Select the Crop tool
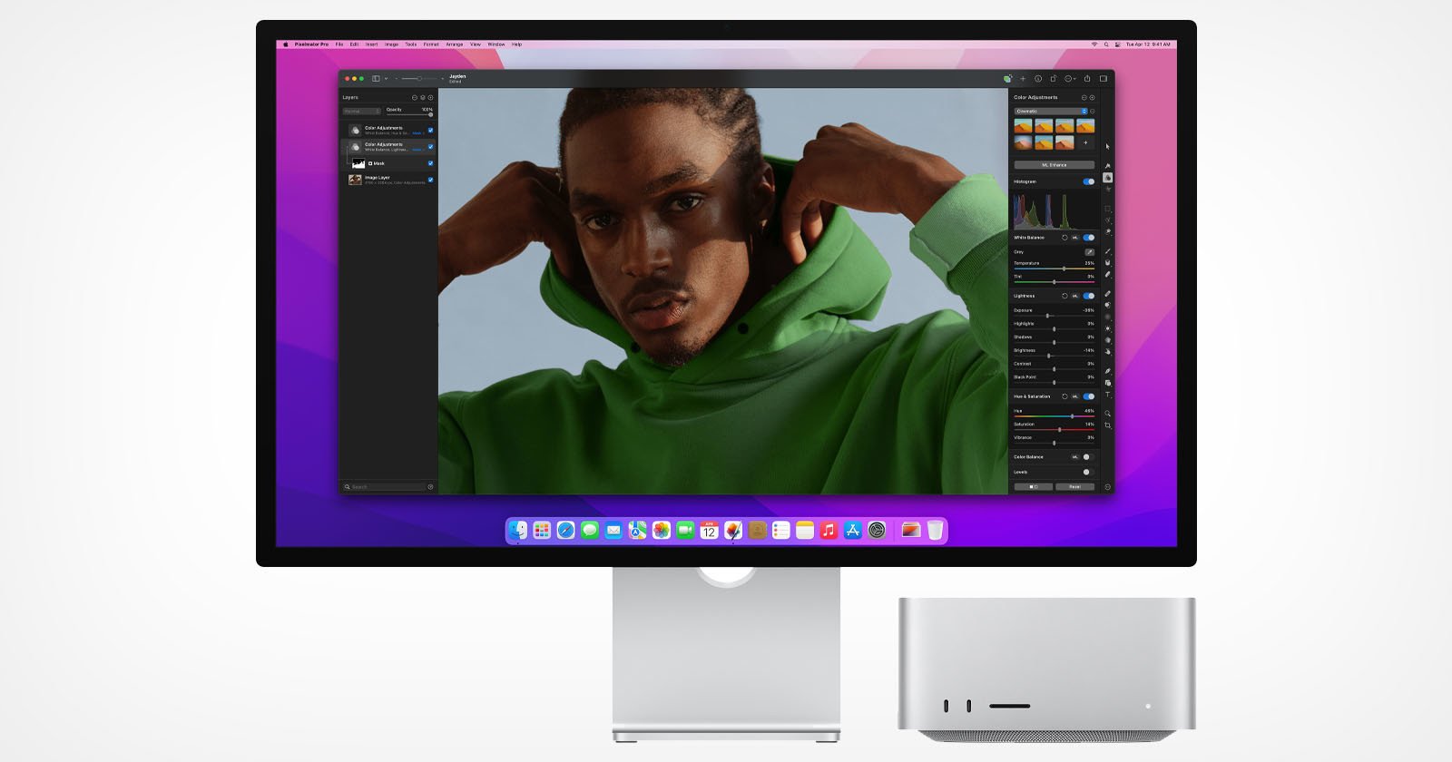 (x=1108, y=425)
